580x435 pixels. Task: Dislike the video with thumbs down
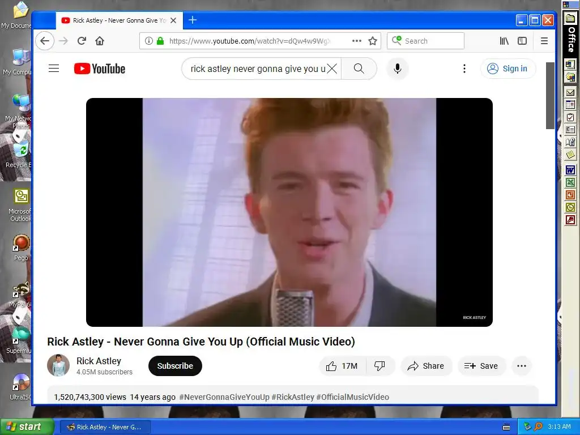[380, 366]
